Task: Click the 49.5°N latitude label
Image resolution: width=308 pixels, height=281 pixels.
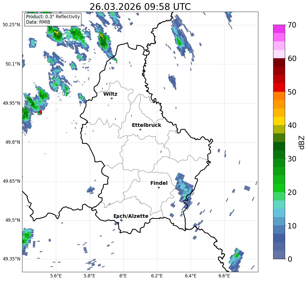Action: click(x=13, y=220)
